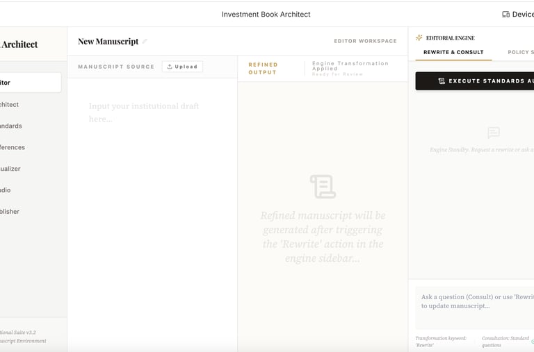Click the Architect logo text in sidebar
Viewport: 534px width, 352px height.
coord(19,44)
